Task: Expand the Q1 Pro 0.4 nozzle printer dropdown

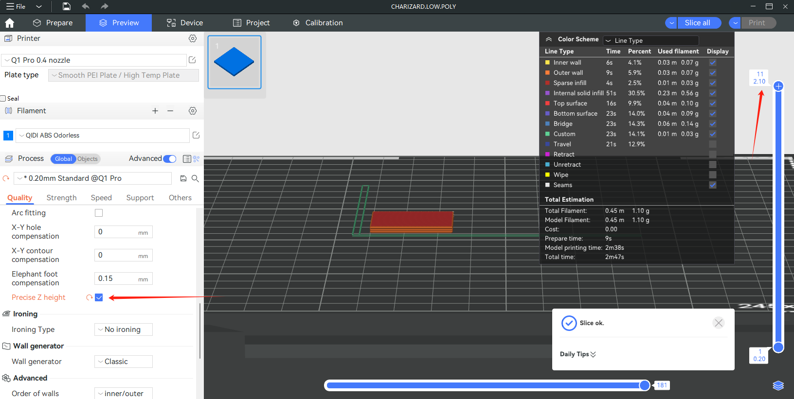Action: (94, 60)
